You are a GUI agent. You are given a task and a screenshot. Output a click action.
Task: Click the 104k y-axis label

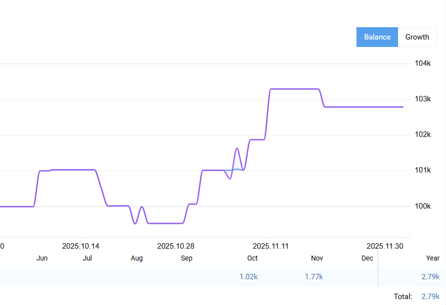[423, 64]
